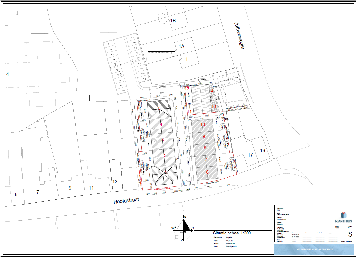Click neighbouring plot number 7 on Hoofdstraat
Viewport: 356px width, 257px height.
[38, 192]
